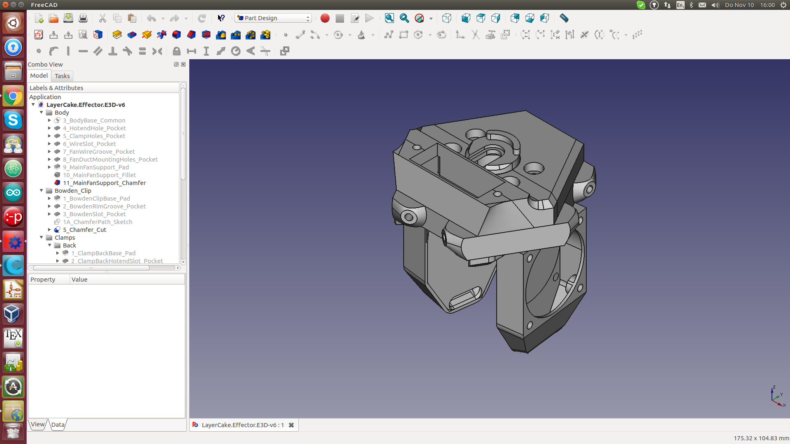Open the Part Design workbench dropdown
790x444 pixels.
274,18
